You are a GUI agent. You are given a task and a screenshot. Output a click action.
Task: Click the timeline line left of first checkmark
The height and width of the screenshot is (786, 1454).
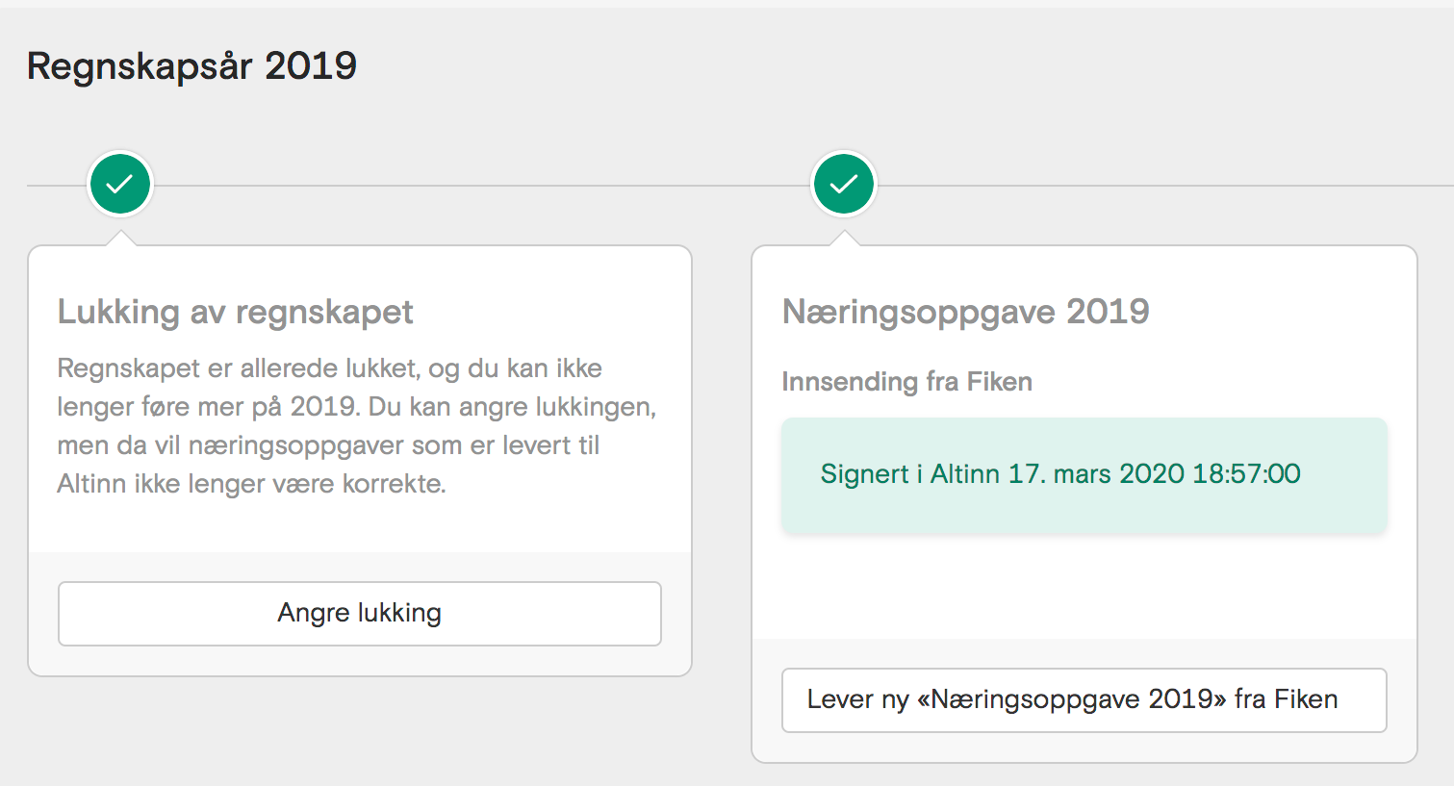tap(57, 185)
